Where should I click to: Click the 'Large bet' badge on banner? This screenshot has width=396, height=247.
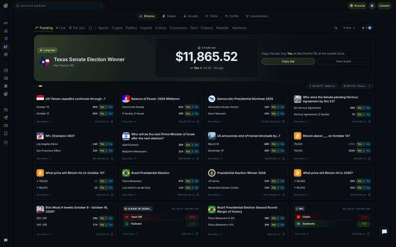coord(47,50)
